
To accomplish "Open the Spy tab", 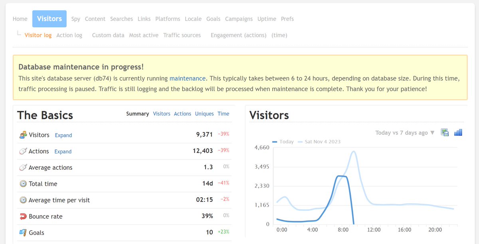I will [x=76, y=19].
